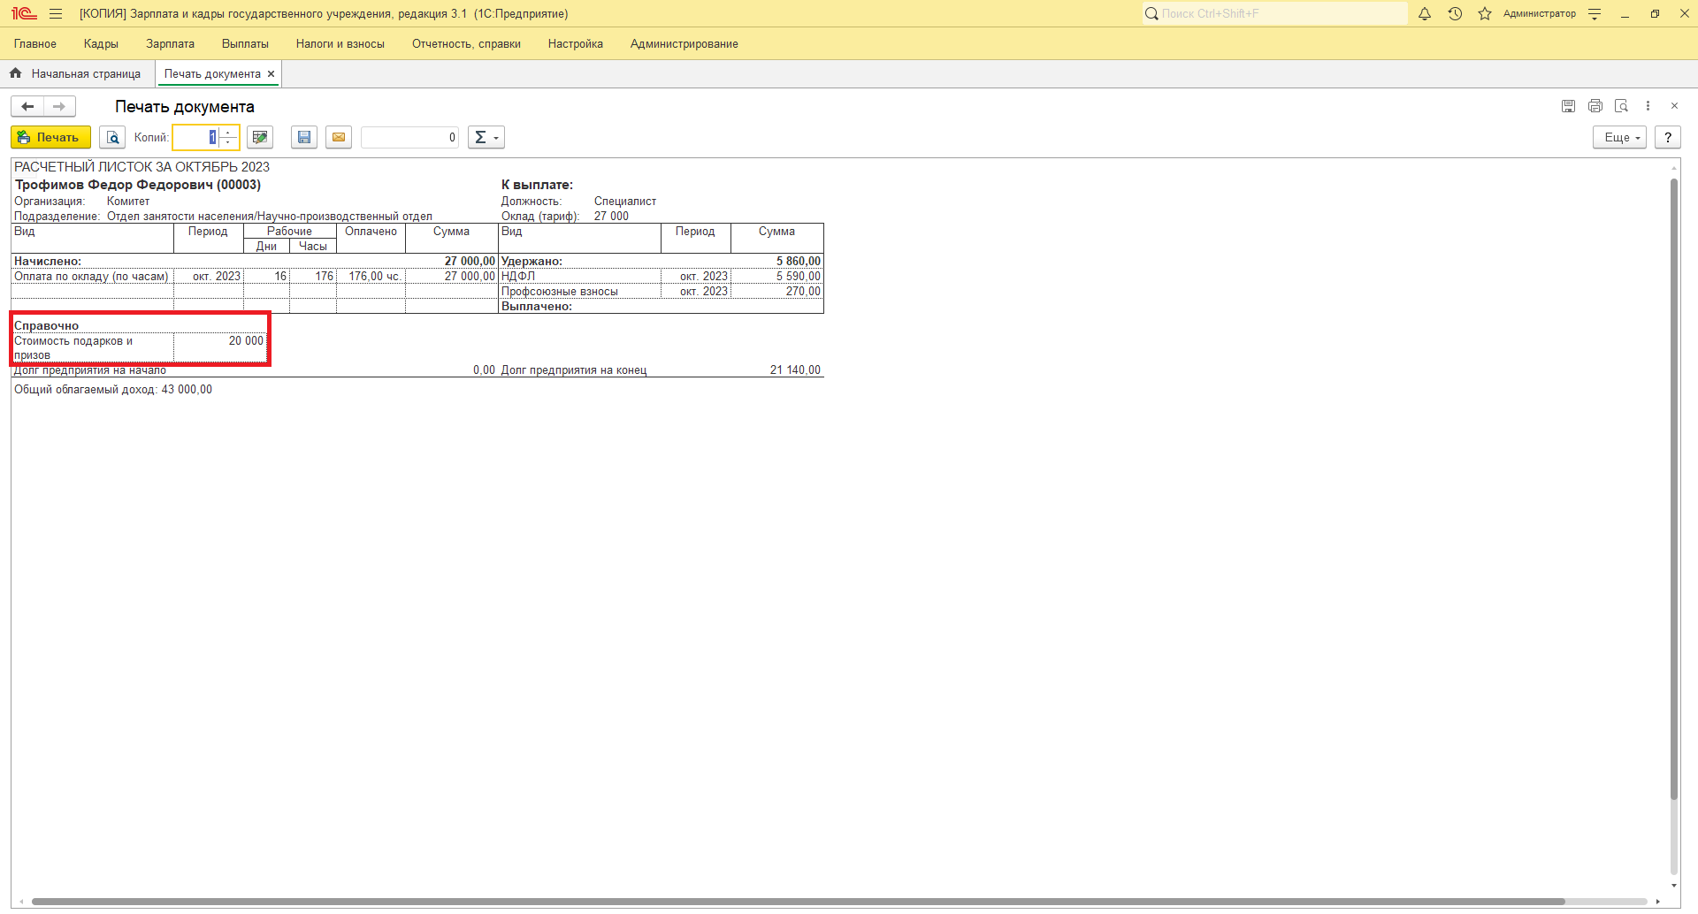Go back with the left arrow
The width and height of the screenshot is (1698, 914).
27,106
